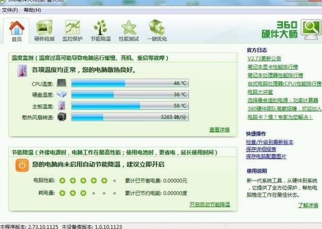This screenshot has width=322, height=229.
Task: Click 保存详细报表 link
Action: click(x=261, y=149)
